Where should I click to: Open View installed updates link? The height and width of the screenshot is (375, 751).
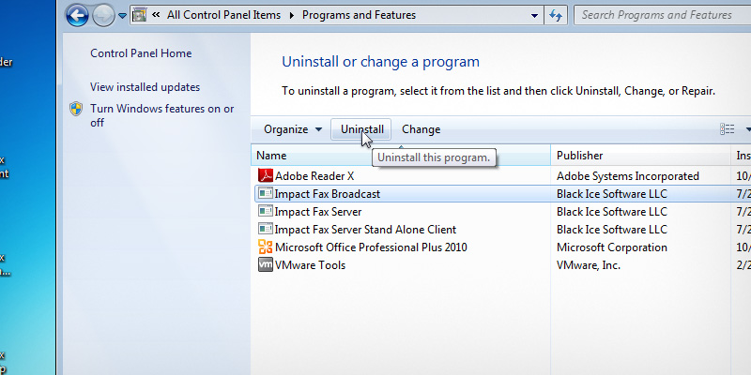tap(145, 87)
